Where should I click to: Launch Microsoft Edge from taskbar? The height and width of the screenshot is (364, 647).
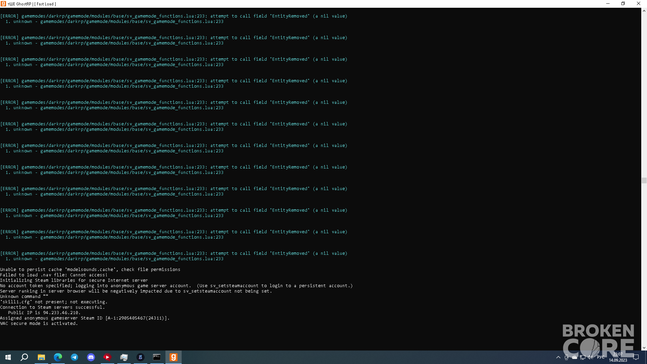[x=58, y=357]
